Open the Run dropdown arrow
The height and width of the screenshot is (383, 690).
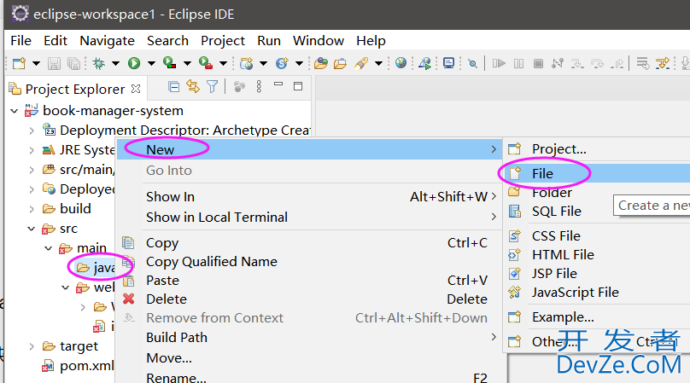(x=151, y=64)
